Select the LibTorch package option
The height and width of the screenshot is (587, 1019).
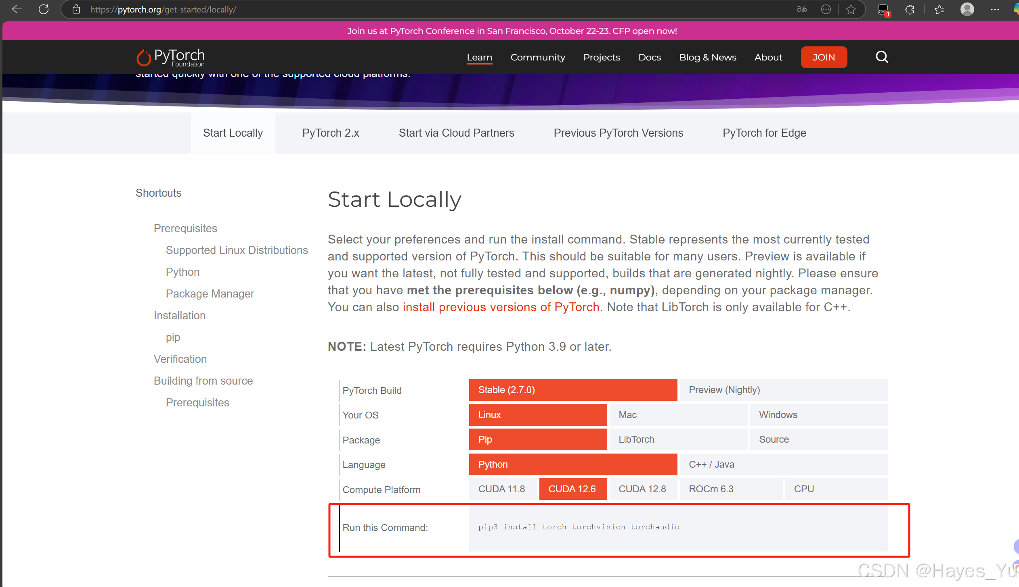coord(678,439)
